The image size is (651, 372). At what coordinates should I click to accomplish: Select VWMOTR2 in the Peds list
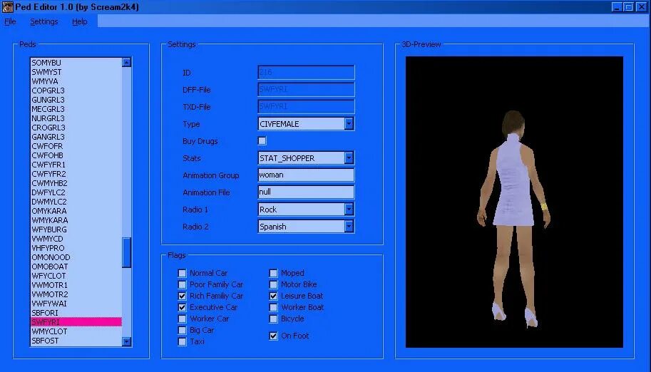pos(76,294)
